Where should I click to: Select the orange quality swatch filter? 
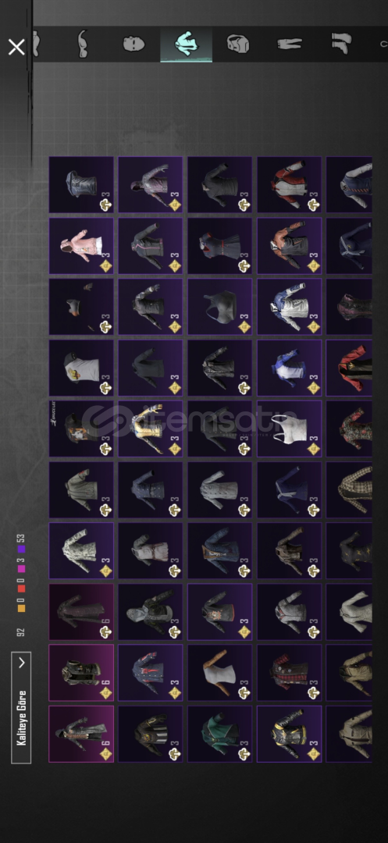coord(21,608)
